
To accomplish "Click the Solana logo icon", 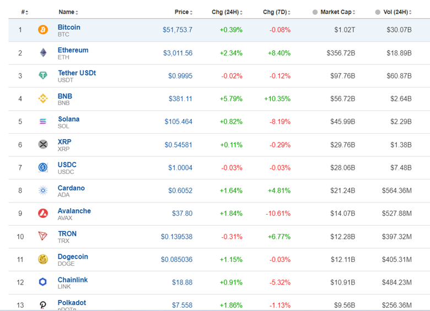I will tap(43, 121).
